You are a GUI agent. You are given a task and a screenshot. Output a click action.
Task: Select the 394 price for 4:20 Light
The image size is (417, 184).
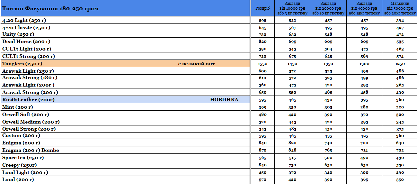pyautogui.click(x=400, y=21)
